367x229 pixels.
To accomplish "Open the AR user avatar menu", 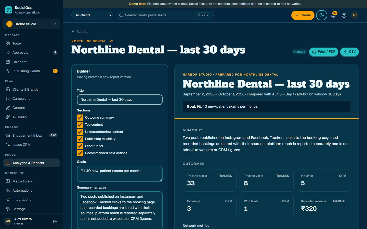I will coord(355,15).
